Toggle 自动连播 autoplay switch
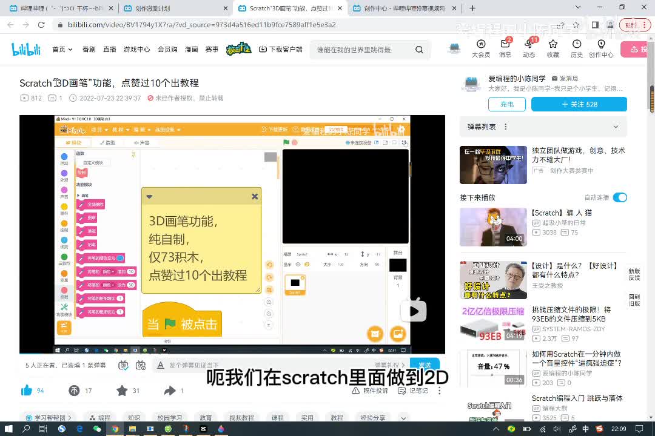The height and width of the screenshot is (436, 655). coord(620,197)
